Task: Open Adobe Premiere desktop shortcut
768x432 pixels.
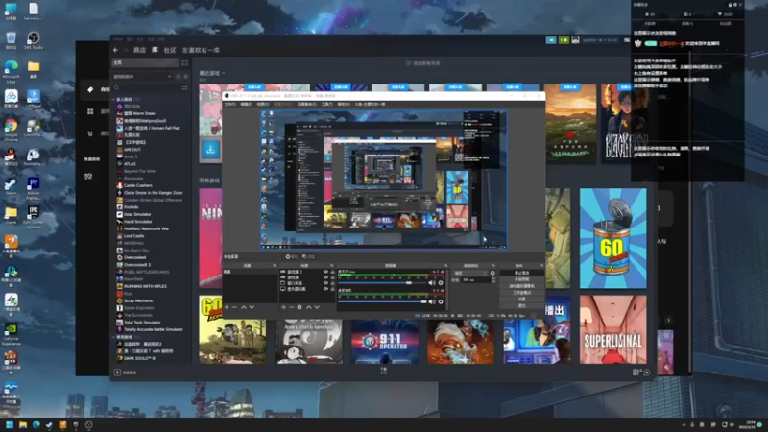Action: pos(34,188)
